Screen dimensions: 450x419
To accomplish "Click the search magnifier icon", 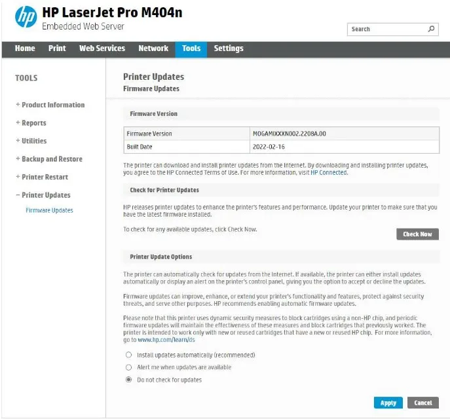I will (431, 29).
